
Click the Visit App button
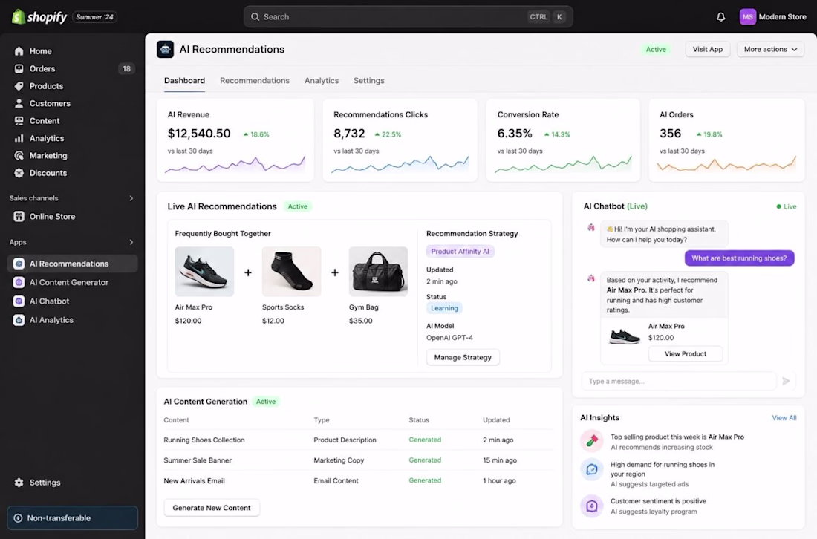pyautogui.click(x=708, y=50)
